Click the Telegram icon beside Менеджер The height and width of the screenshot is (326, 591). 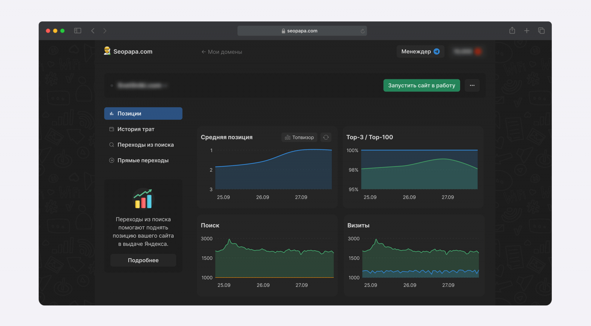437,52
